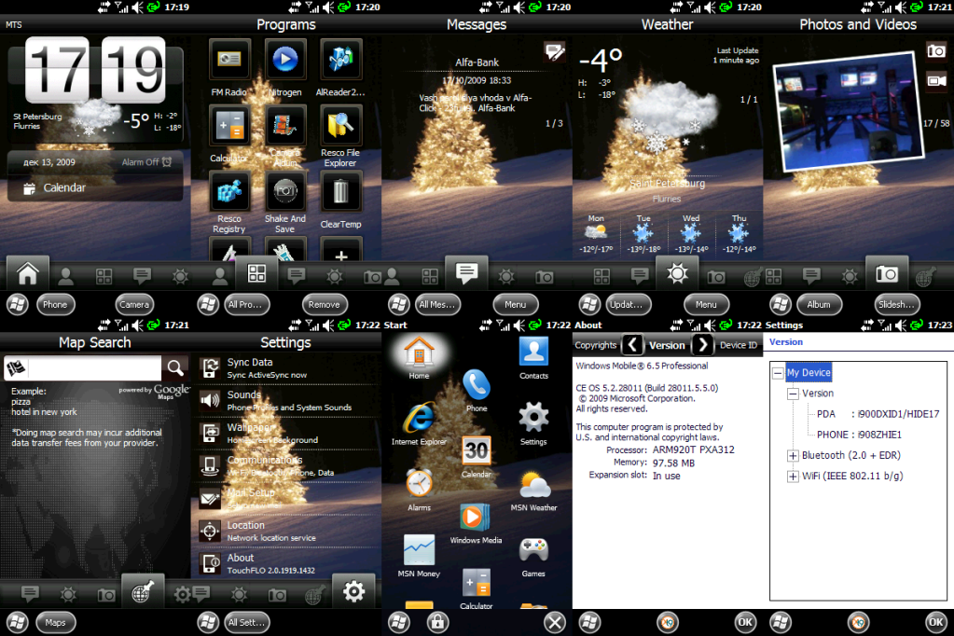Image resolution: width=954 pixels, height=636 pixels.
Task: Open Phone app icon in Start menu
Action: [476, 391]
